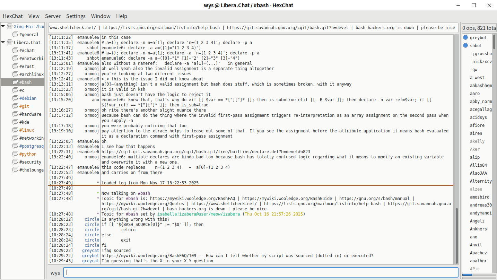Click the server icon beside Libera.Chat
This screenshot has height=280, width=497.
pos(10,43)
